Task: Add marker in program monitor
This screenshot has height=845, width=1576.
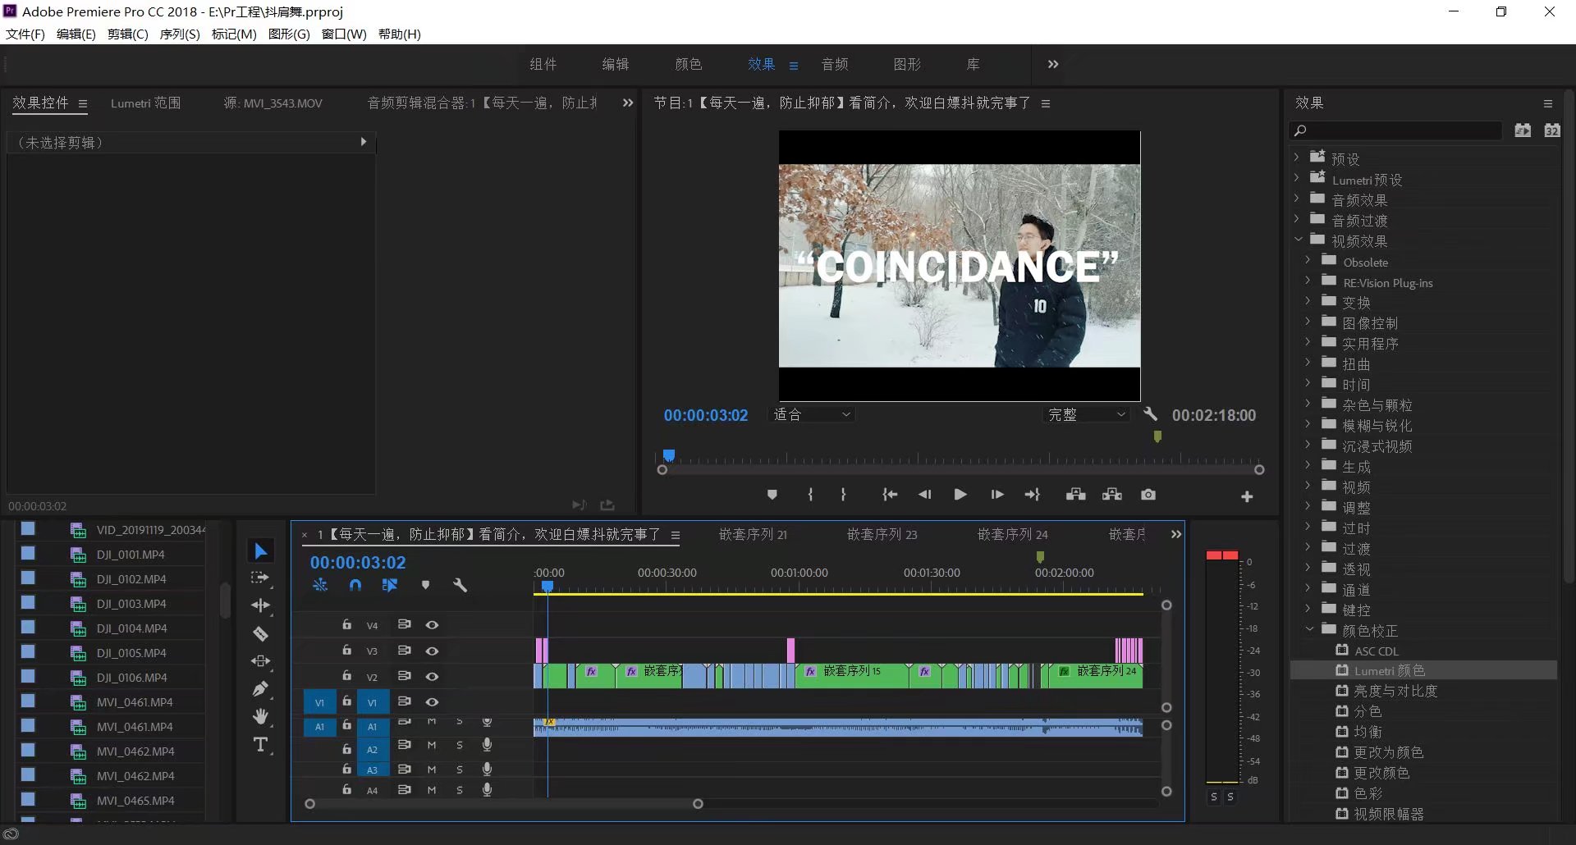Action: [x=772, y=495]
